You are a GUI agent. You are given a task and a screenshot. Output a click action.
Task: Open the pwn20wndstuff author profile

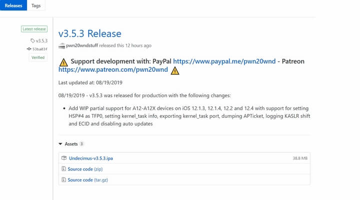(82, 45)
